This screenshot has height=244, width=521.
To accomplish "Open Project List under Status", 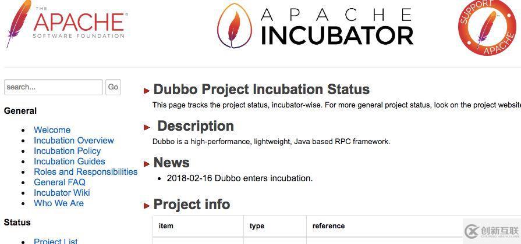I will coord(55,241).
